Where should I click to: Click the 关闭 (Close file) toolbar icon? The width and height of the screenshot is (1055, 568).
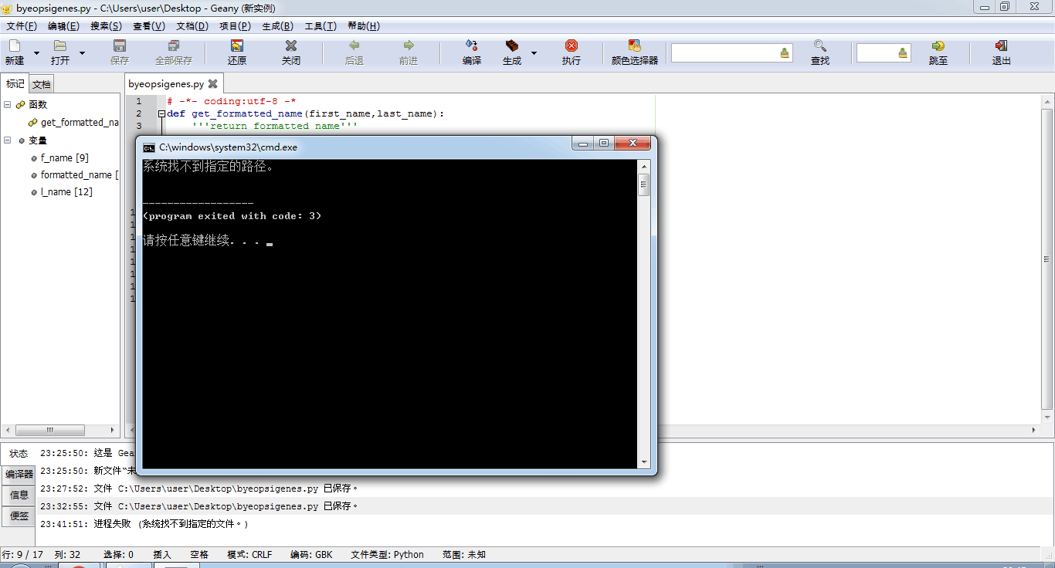point(290,46)
